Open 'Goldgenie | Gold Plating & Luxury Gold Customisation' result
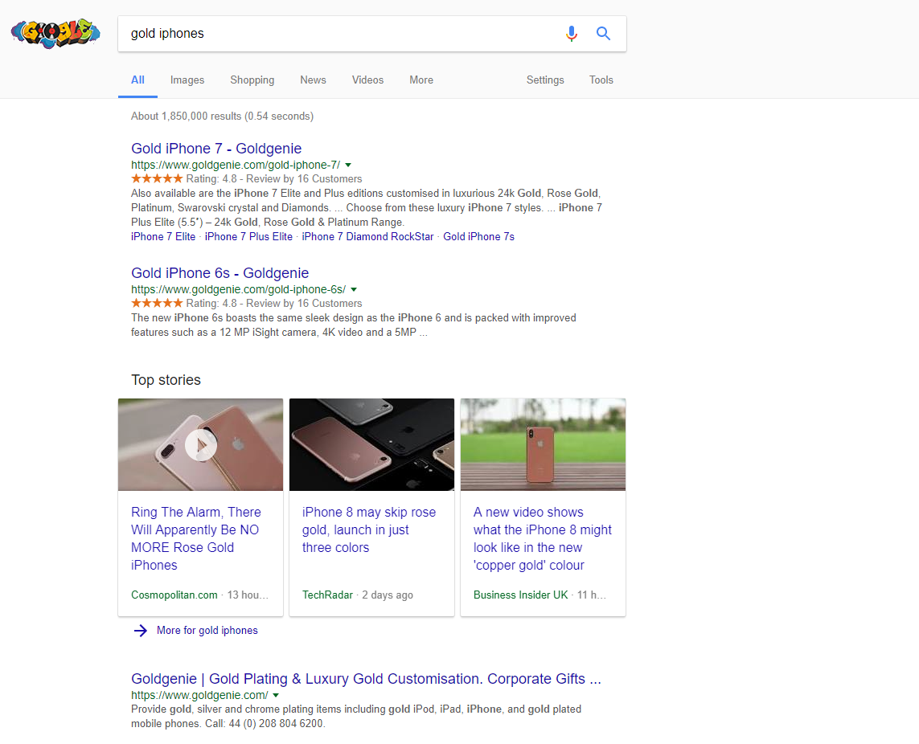Viewport: 919px width, 744px height. tap(367, 678)
